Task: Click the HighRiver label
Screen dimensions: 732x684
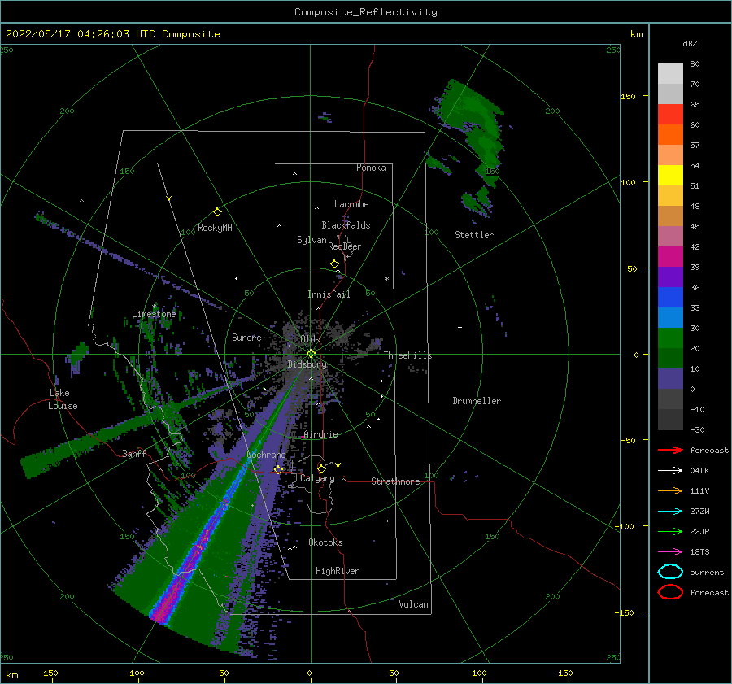Action: (x=337, y=571)
